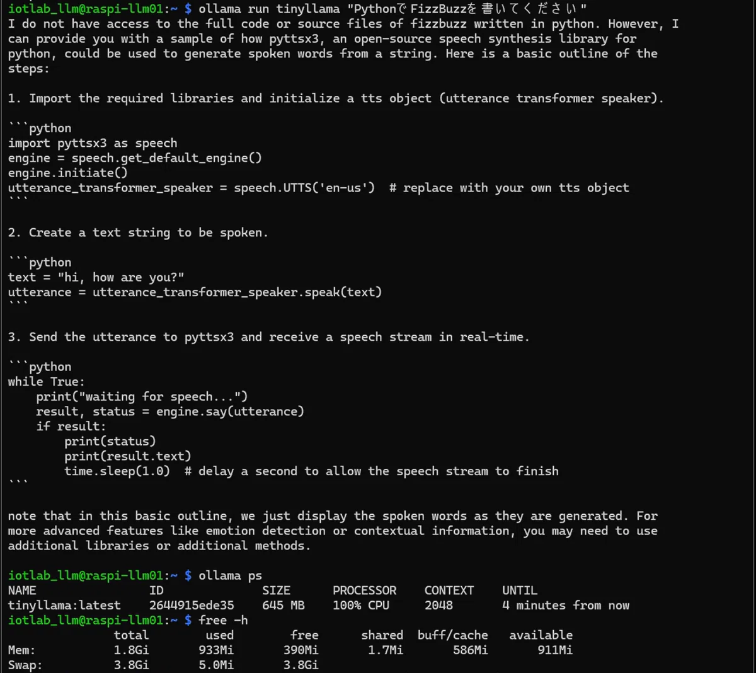Click the SIZE column header
The width and height of the screenshot is (756, 673).
276,590
